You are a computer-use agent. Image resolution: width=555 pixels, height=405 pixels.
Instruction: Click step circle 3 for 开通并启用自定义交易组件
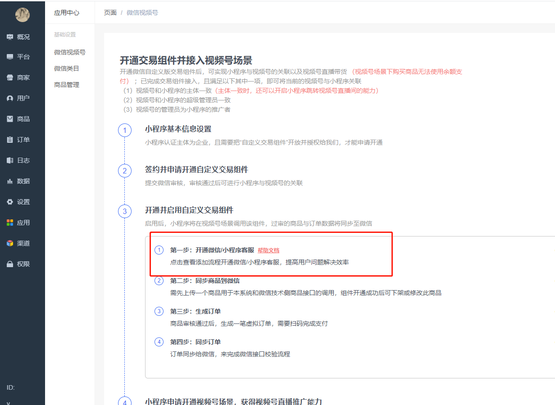[x=125, y=211]
